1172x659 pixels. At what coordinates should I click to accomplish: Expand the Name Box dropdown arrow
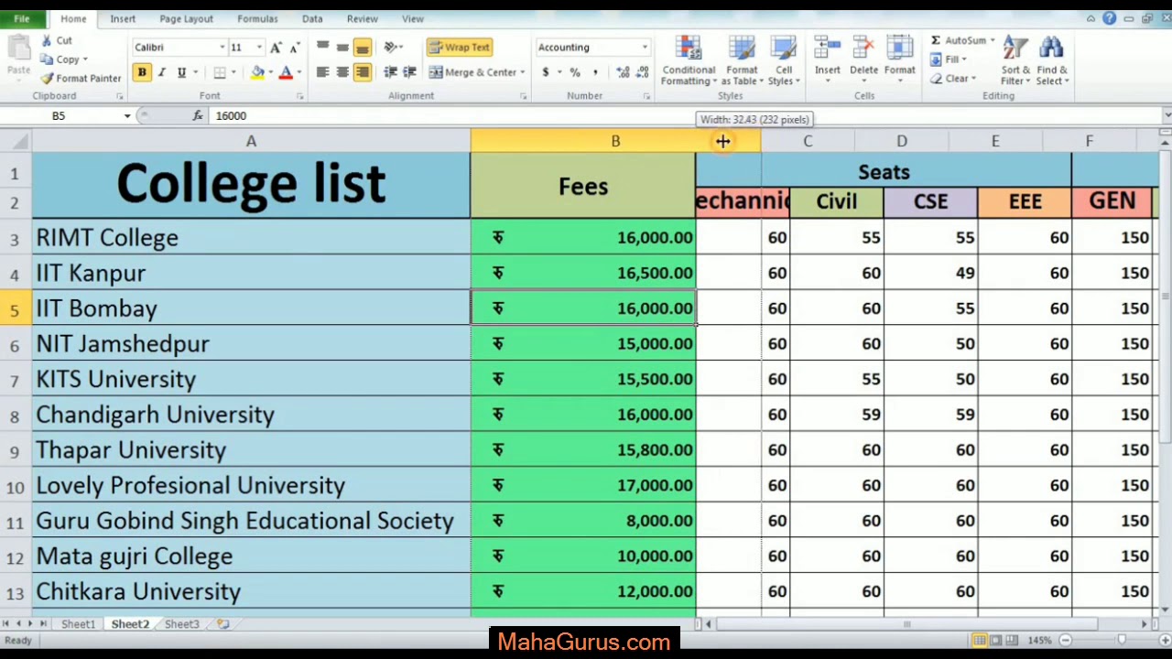[x=127, y=115]
